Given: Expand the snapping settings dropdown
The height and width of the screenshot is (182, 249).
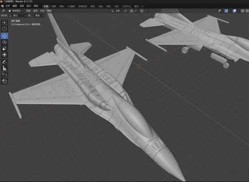Looking at the screenshot, I should point(136,11).
